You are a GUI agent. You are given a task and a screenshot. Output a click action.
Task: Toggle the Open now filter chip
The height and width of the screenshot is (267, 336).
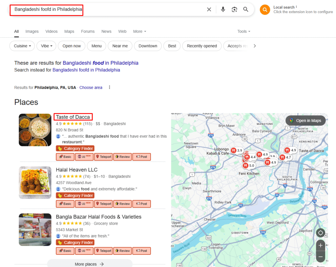tap(72, 46)
